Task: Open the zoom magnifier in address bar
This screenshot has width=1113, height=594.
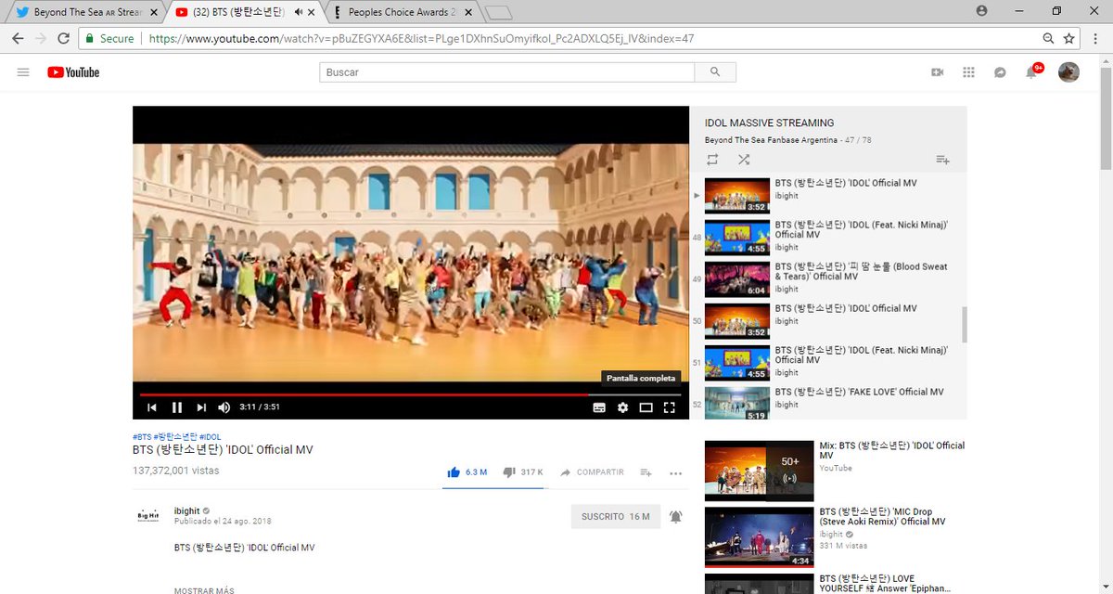Action: pyautogui.click(x=1048, y=39)
